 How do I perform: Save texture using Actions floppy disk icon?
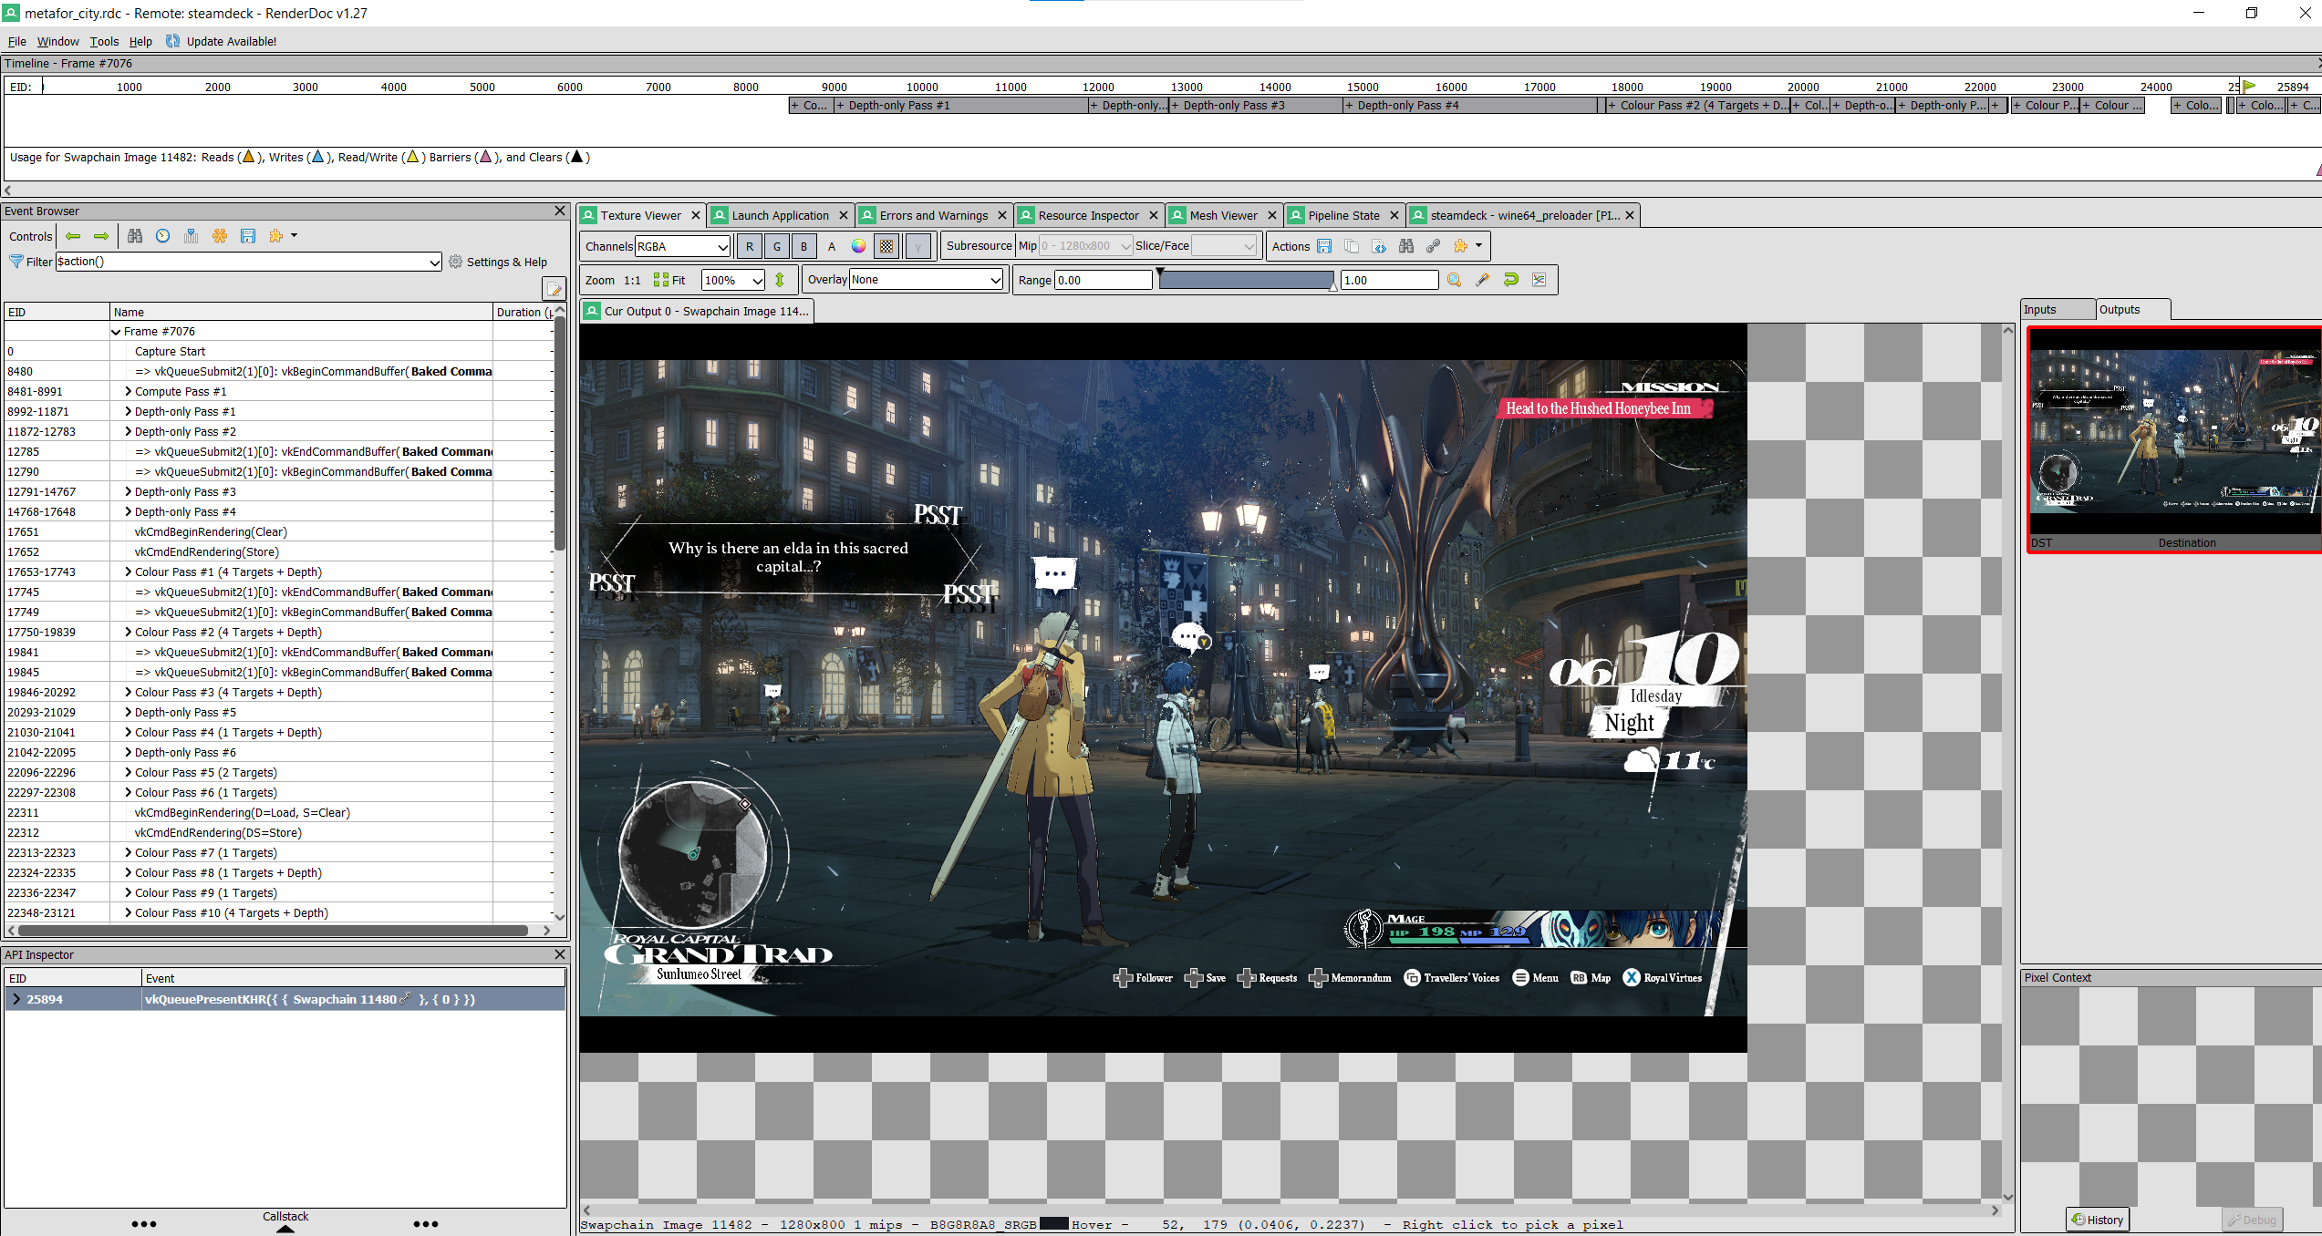[x=1324, y=246]
